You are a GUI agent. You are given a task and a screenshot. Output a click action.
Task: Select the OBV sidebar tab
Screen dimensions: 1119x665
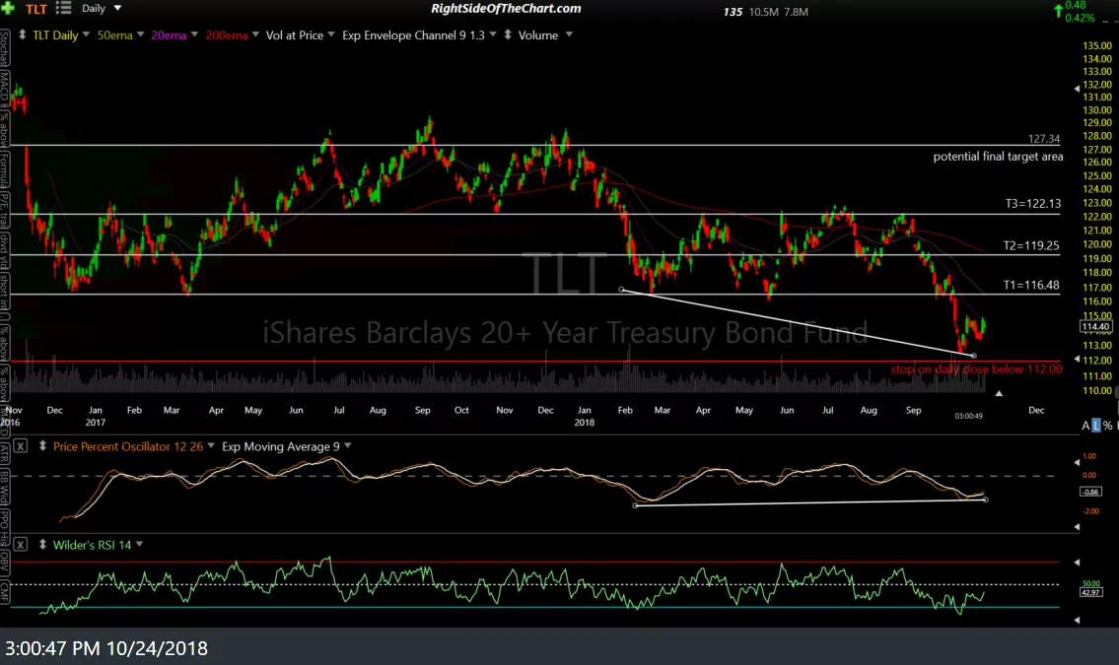coord(4,563)
